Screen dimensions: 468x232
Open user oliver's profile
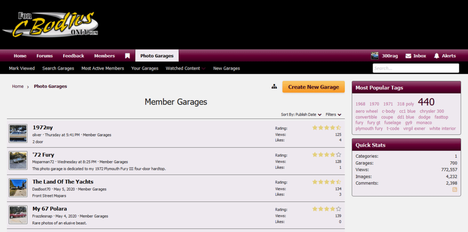point(37,135)
